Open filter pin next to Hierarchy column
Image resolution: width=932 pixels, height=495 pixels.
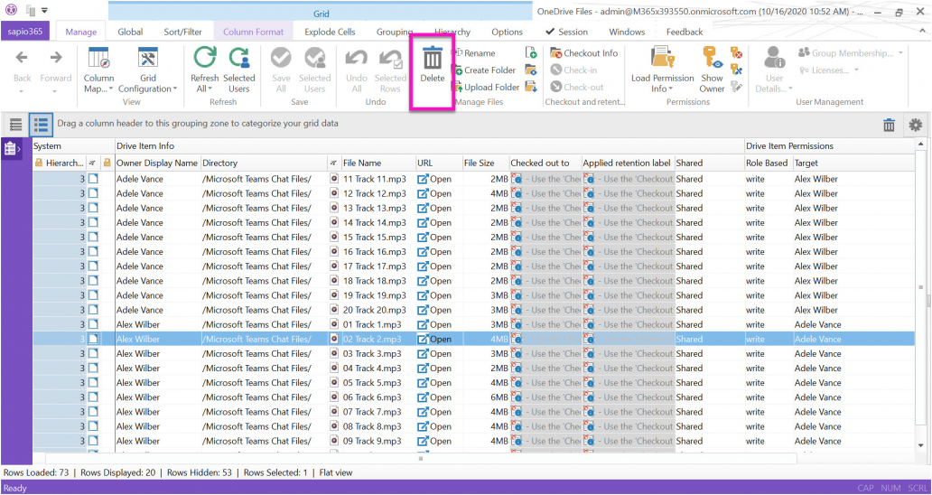click(92, 163)
